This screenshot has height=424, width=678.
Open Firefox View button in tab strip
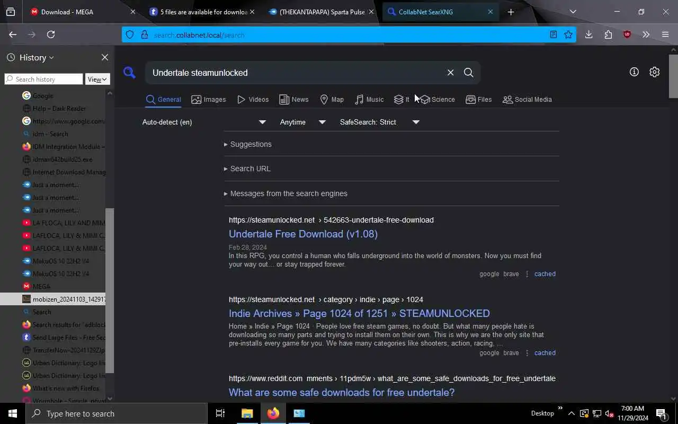(11, 12)
